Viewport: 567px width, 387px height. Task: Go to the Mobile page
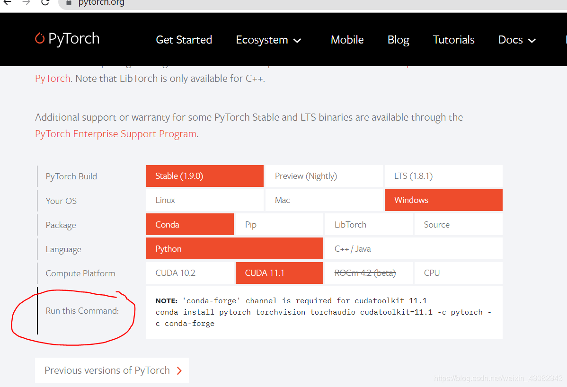347,40
